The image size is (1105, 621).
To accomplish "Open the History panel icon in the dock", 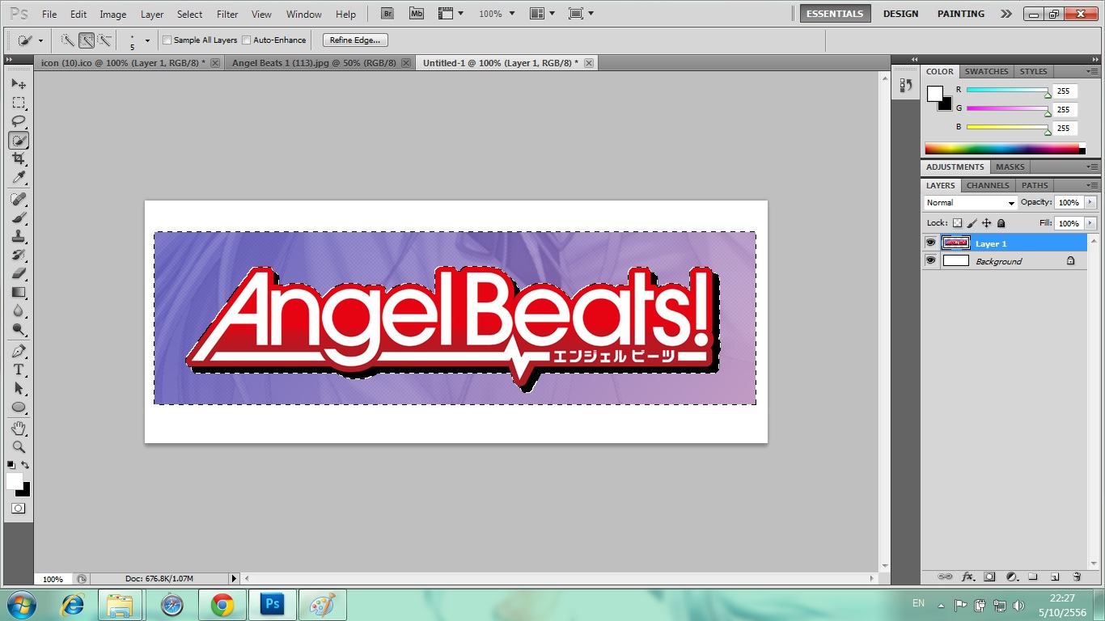I will point(906,86).
